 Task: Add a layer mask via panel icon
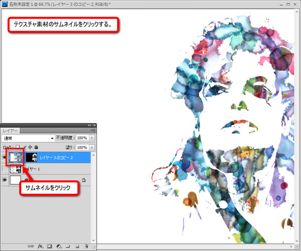point(49,246)
